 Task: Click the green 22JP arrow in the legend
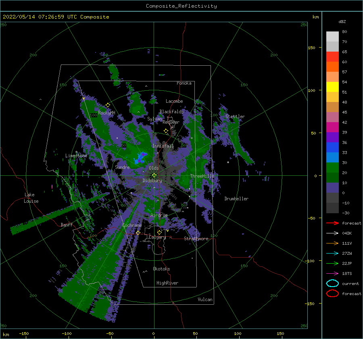tap(332, 263)
